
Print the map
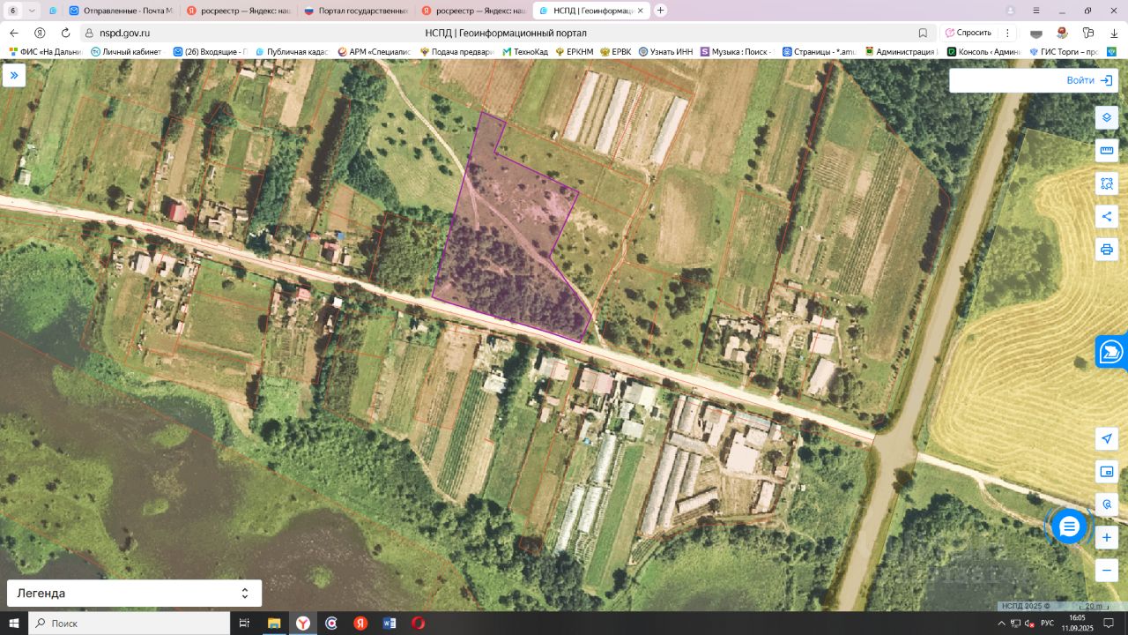click(1107, 250)
